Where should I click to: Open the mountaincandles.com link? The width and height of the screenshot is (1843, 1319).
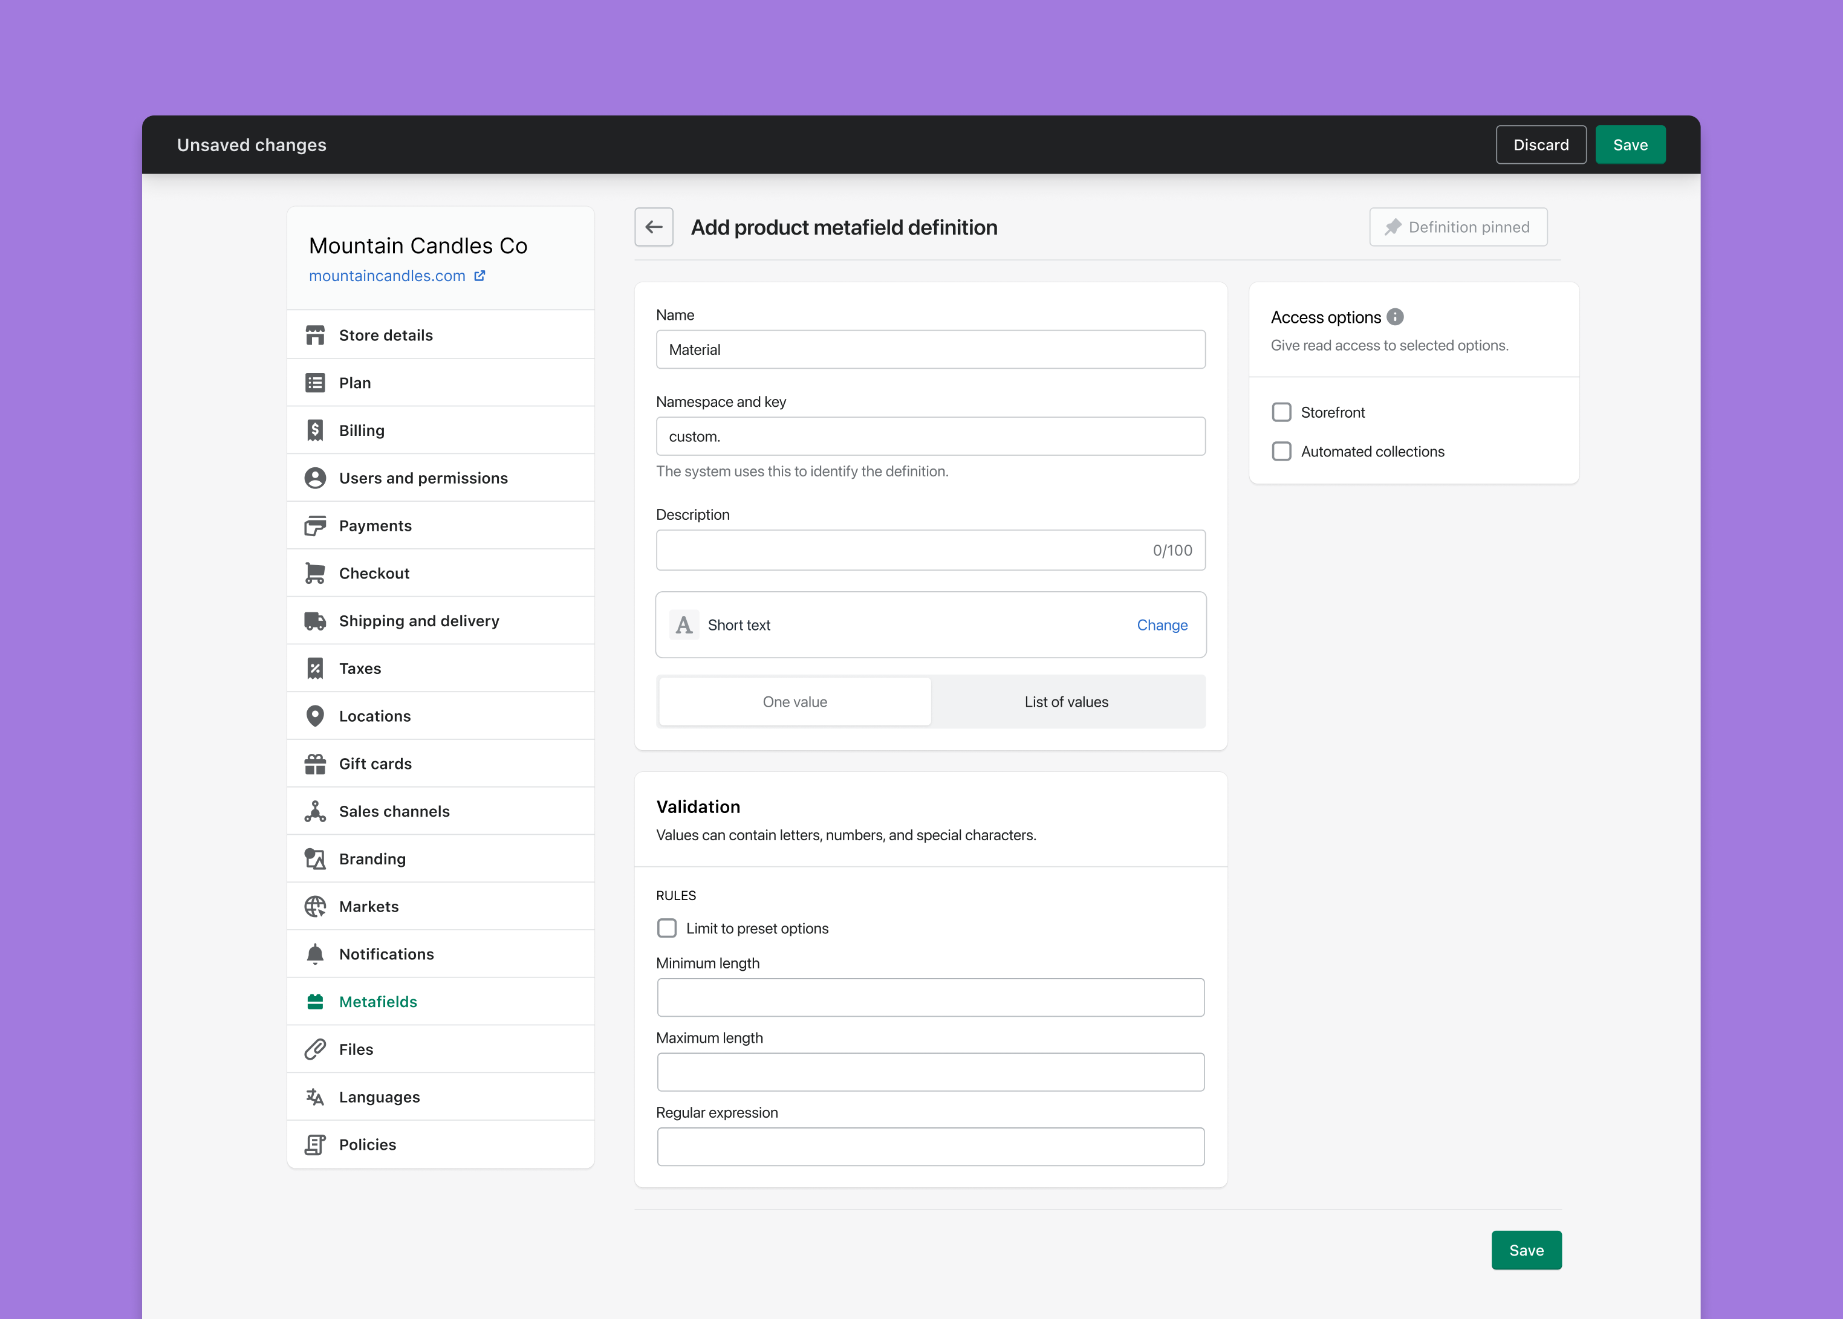386,276
